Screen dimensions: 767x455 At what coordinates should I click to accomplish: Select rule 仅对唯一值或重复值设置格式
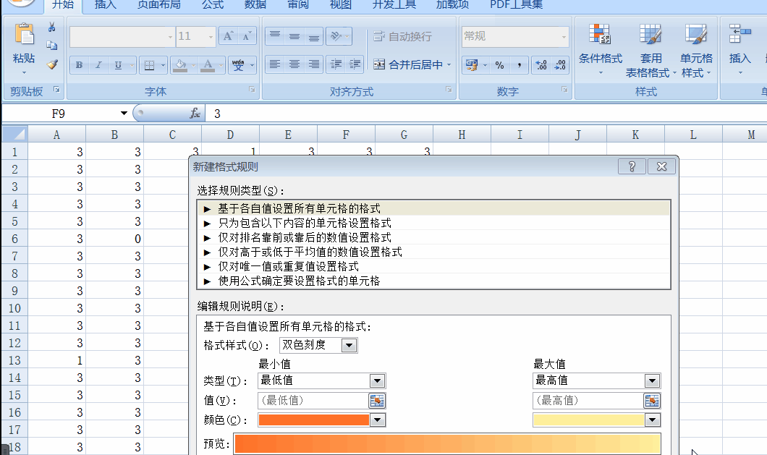pyautogui.click(x=433, y=267)
